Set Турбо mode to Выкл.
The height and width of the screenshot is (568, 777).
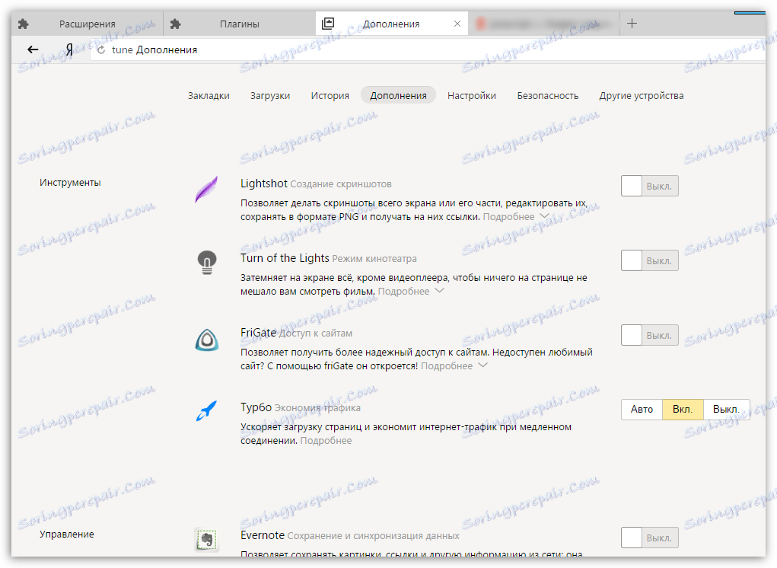tap(727, 410)
